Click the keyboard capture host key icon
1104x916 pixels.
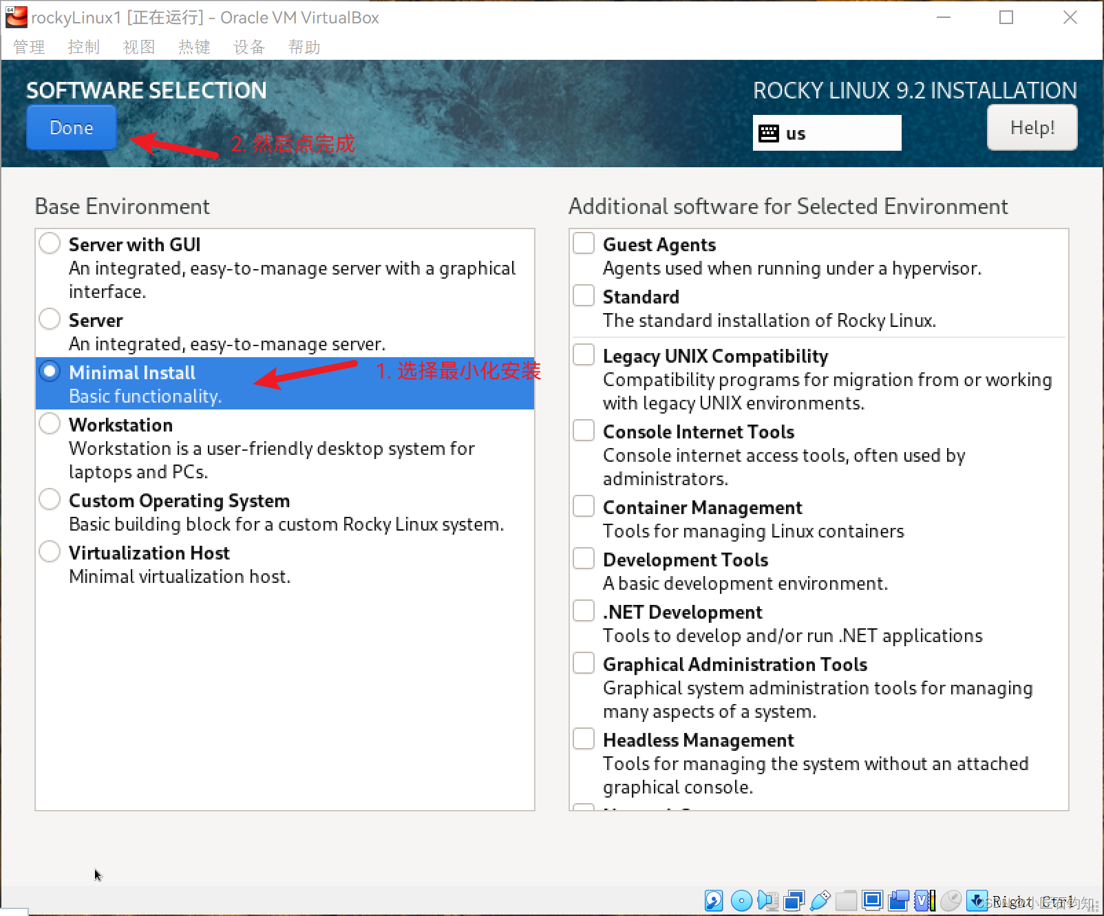pyautogui.click(x=977, y=900)
